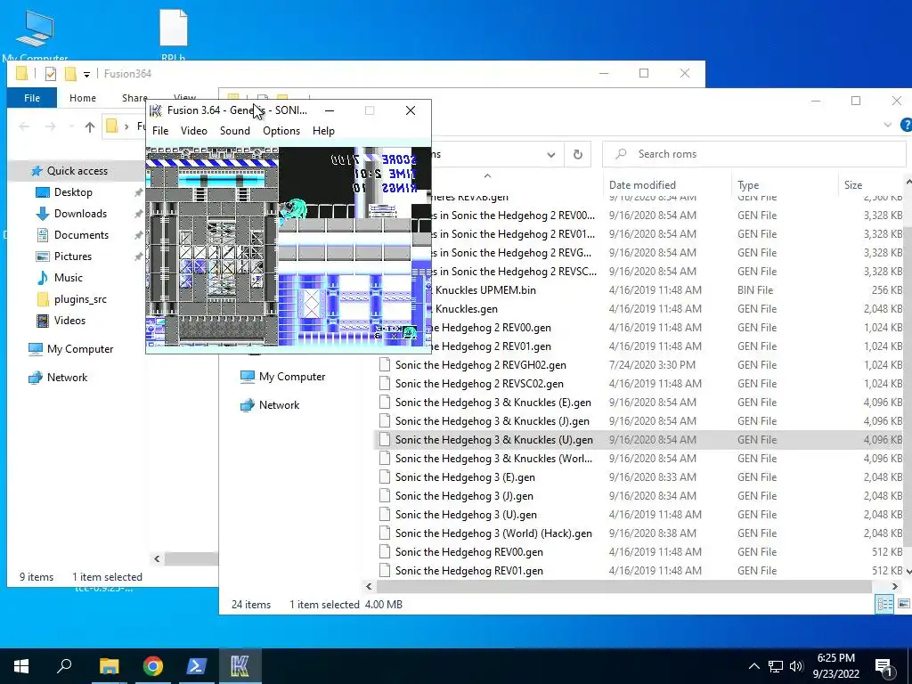This screenshot has height=684, width=912.
Task: Open PowerShell from taskbar
Action: point(197,666)
